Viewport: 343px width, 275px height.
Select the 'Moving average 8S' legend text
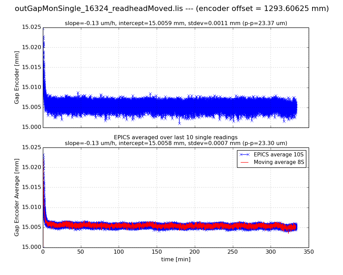(x=279, y=162)
